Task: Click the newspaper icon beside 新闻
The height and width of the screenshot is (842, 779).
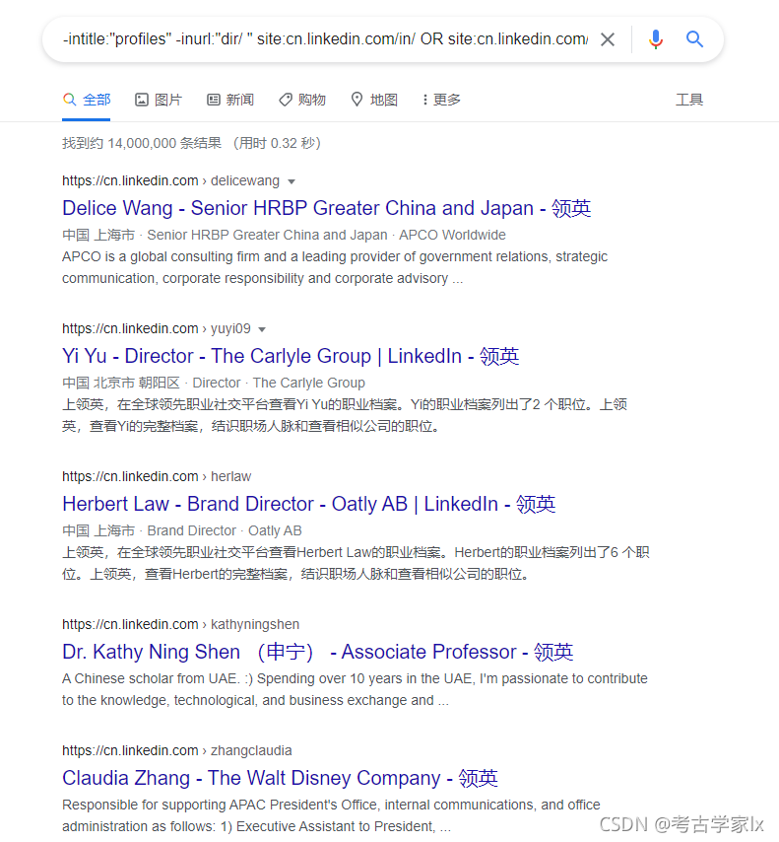Action: pyautogui.click(x=214, y=100)
